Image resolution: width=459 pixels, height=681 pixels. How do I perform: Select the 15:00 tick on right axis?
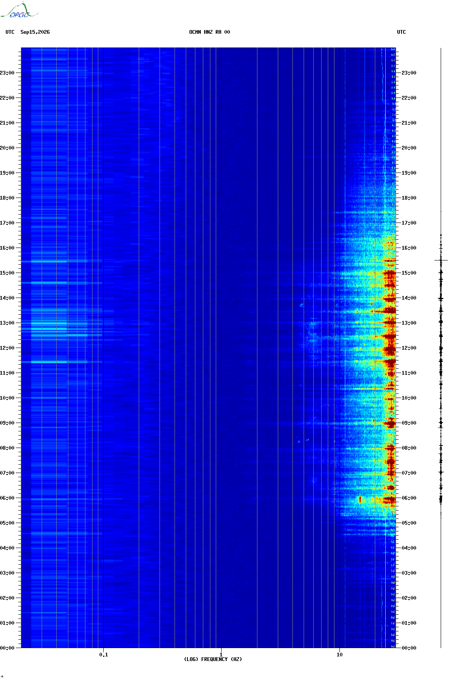tap(409, 273)
